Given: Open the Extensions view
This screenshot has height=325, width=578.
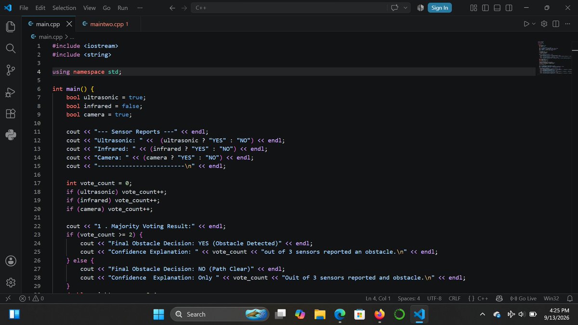Looking at the screenshot, I should click(x=11, y=114).
